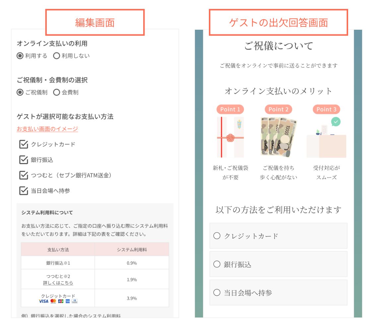Click the Point 2 badge
This screenshot has width=373, height=335.
click(278, 109)
